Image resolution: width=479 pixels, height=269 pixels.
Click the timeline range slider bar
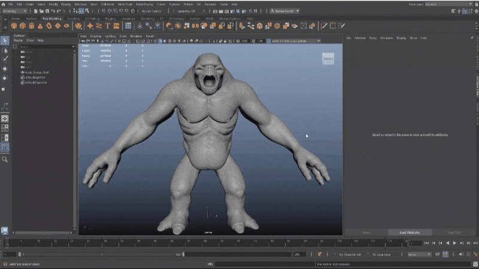(x=102, y=254)
